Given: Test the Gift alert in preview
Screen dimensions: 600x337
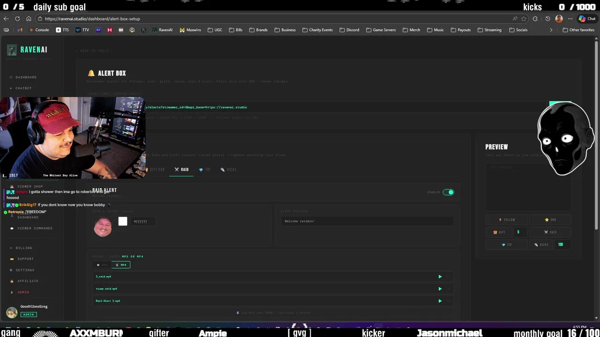Looking at the screenshot, I should pos(499,232).
